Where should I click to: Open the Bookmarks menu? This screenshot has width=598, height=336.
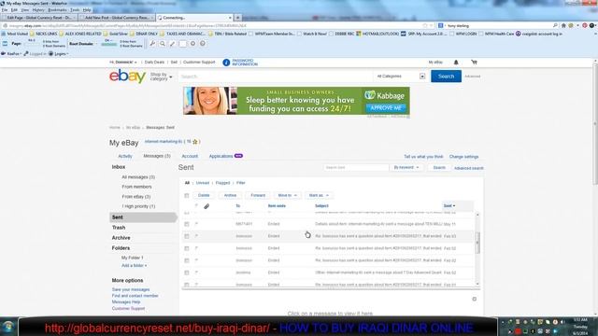point(58,10)
